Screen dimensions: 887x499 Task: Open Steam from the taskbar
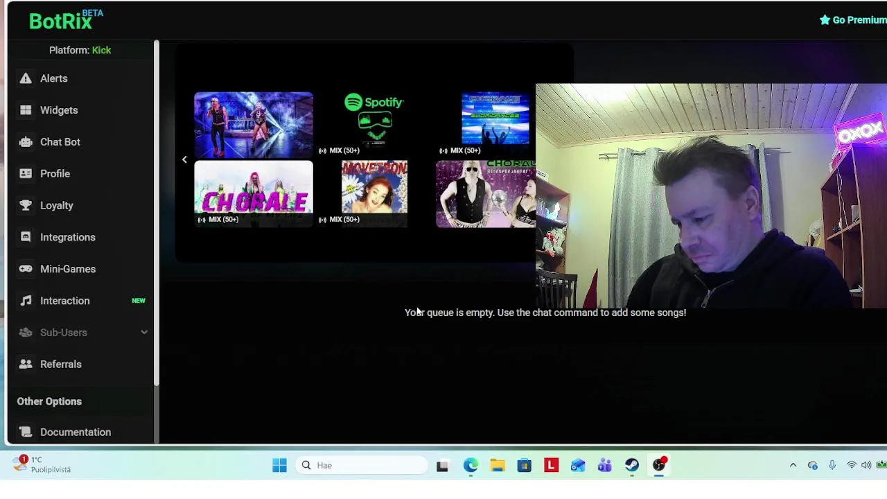click(632, 466)
